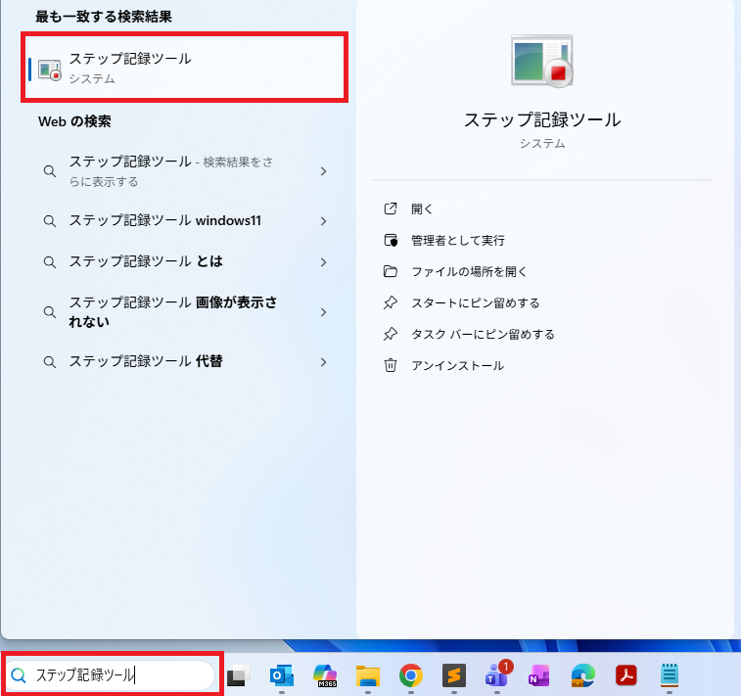This screenshot has width=741, height=696.
Task: Open File Explorer from the taskbar
Action: click(368, 675)
